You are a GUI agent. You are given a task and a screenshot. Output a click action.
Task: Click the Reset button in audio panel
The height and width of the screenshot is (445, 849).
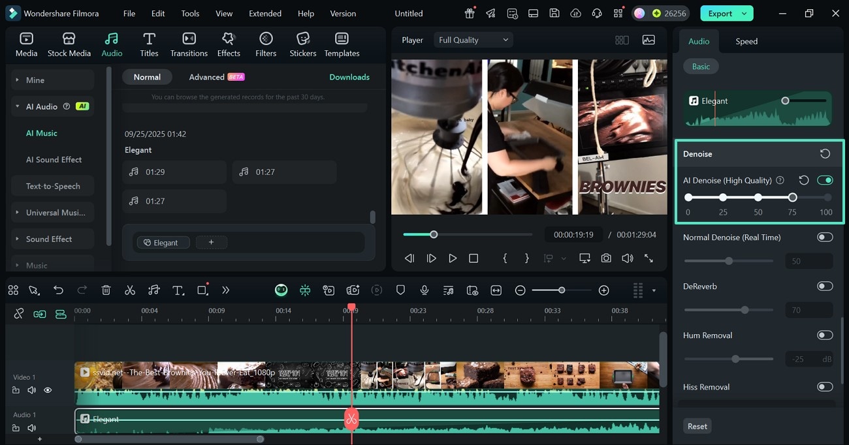(697, 426)
